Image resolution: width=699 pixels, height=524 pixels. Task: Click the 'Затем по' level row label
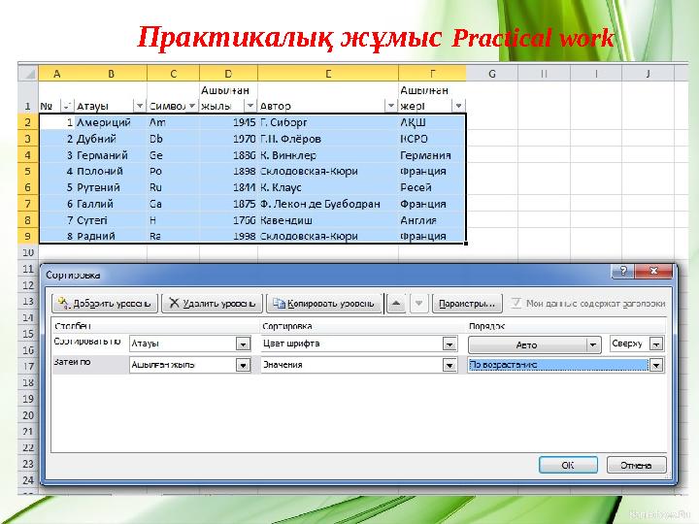(72, 362)
